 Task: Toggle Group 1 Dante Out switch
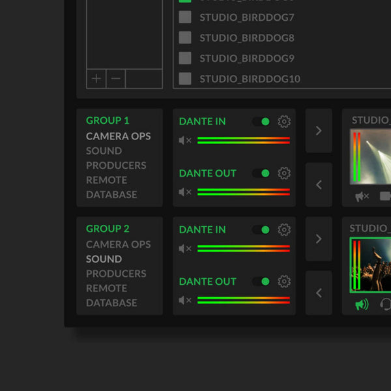point(261,173)
